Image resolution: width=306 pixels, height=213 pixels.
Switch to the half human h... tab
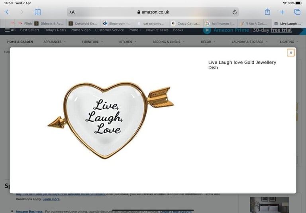(x=220, y=24)
